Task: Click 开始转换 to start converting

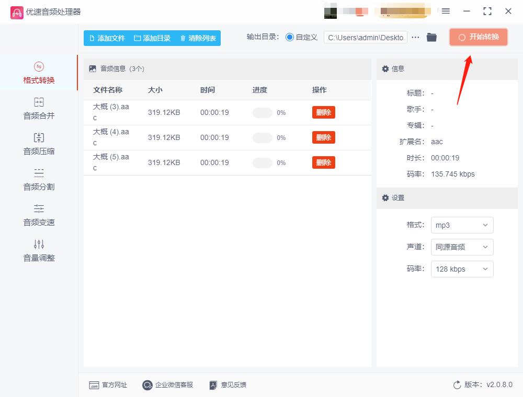Action: point(478,37)
